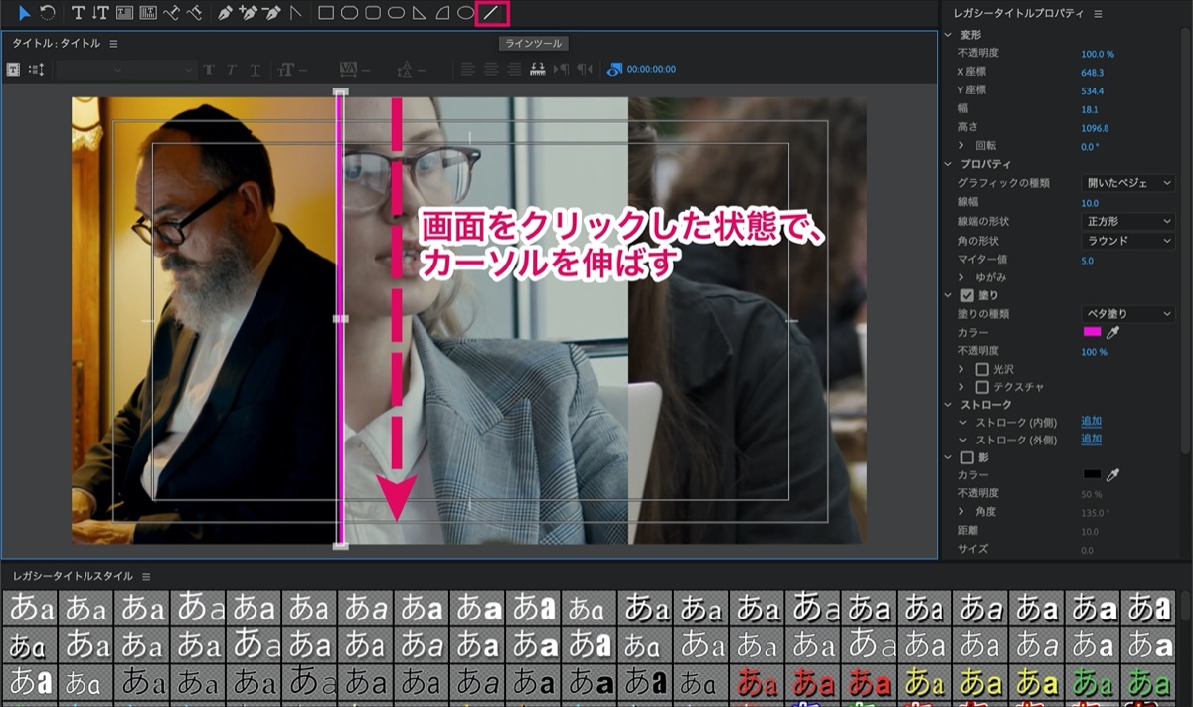Screen dimensions: 1193x707
Task: Click the 線幅 value 10.0
Action: tap(1090, 202)
